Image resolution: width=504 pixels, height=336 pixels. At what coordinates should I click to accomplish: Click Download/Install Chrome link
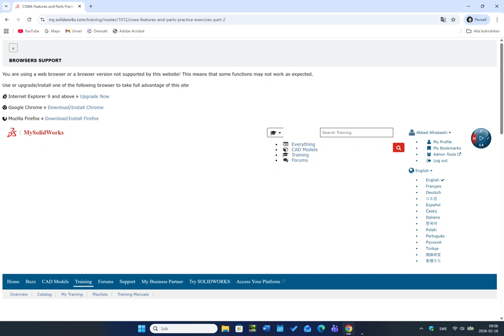point(76,108)
